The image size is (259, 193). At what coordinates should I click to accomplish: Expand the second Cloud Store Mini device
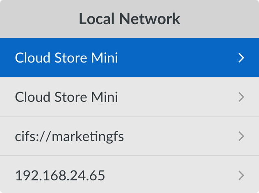(x=241, y=97)
